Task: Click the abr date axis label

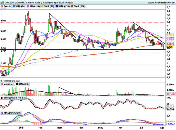Action: click(x=81, y=128)
